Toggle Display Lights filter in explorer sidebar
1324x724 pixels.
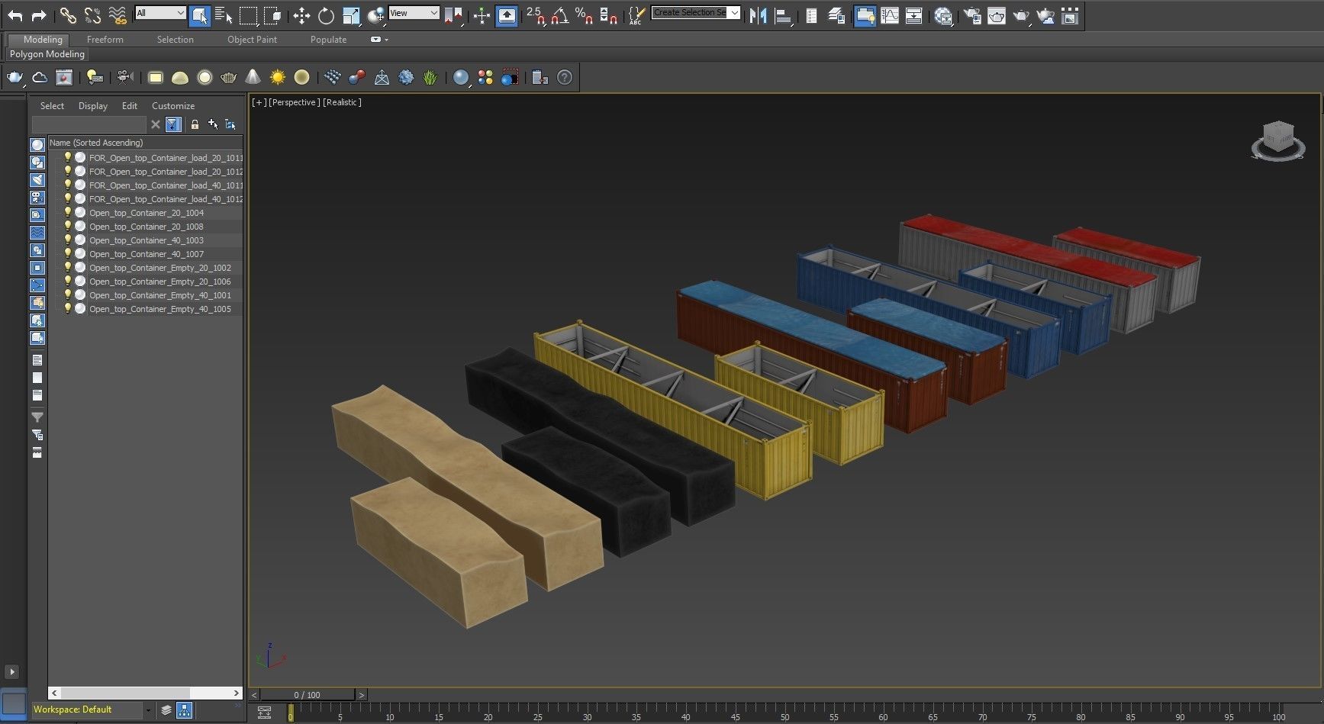[x=37, y=179]
